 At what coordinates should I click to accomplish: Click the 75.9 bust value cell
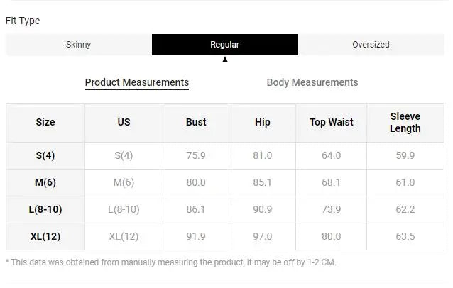point(196,155)
